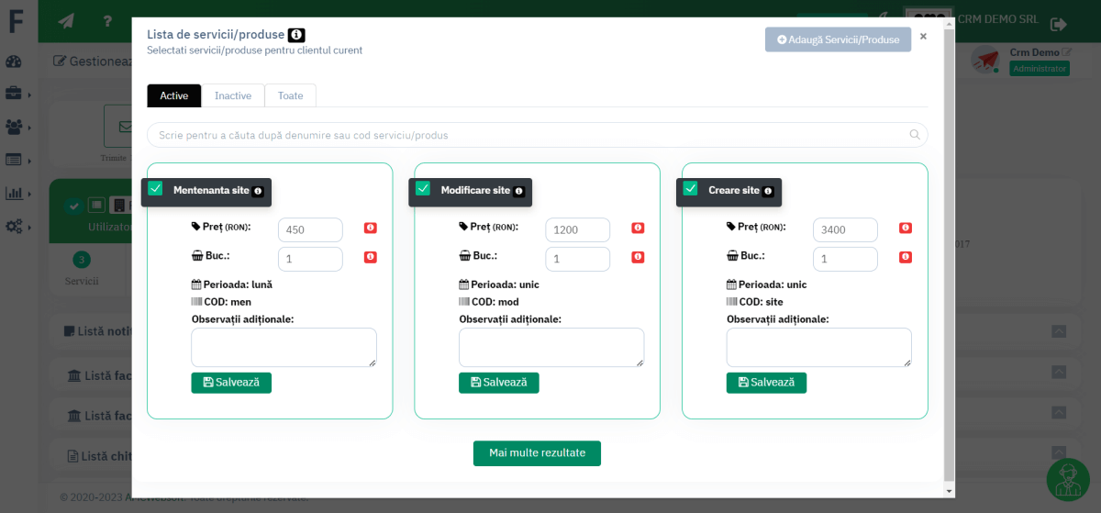The width and height of the screenshot is (1101, 513).
Task: Switch to the Inactive tab
Action: tap(233, 95)
